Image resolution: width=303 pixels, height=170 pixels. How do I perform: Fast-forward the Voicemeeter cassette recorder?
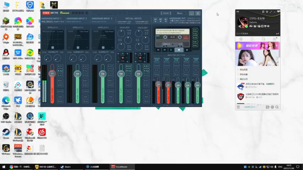pyautogui.click(x=165, y=50)
